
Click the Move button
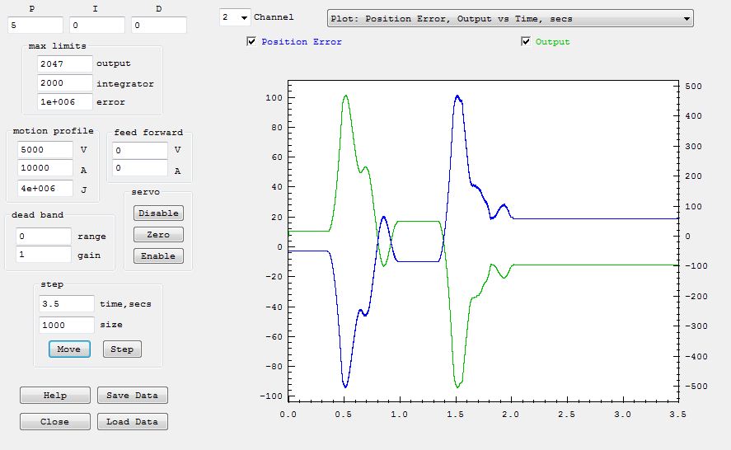[69, 349]
